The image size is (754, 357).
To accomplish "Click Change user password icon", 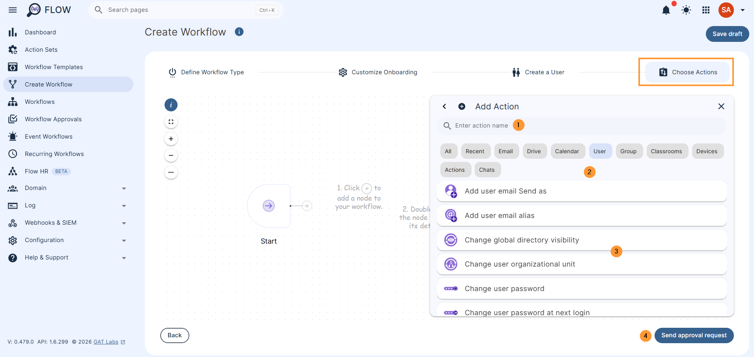I will pos(451,289).
